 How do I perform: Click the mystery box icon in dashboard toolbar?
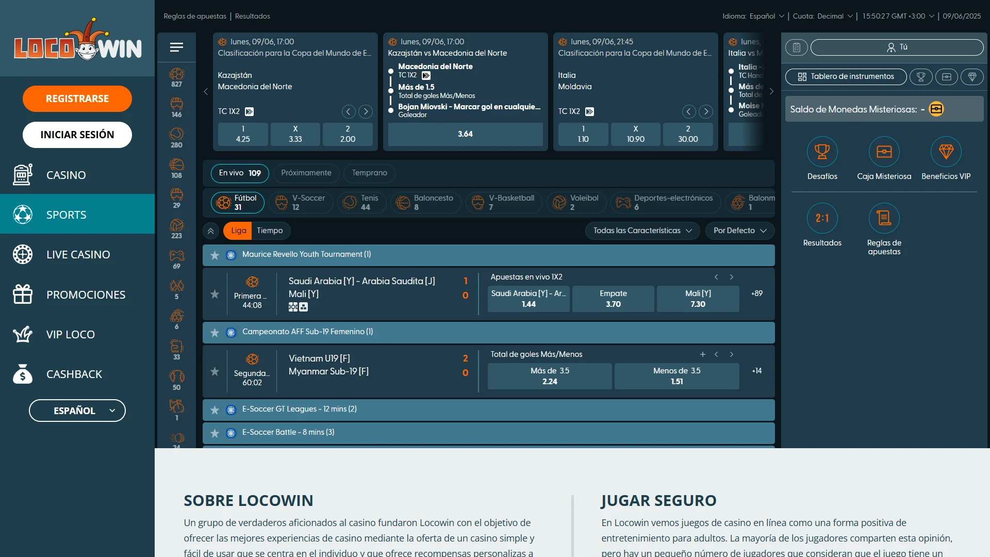947,77
